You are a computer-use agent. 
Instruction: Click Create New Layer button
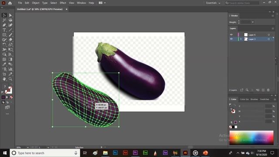coord(263,90)
